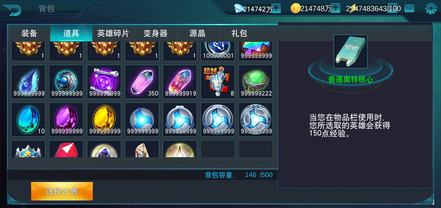Click the 选择出售 button
The image size is (441, 208).
62,191
